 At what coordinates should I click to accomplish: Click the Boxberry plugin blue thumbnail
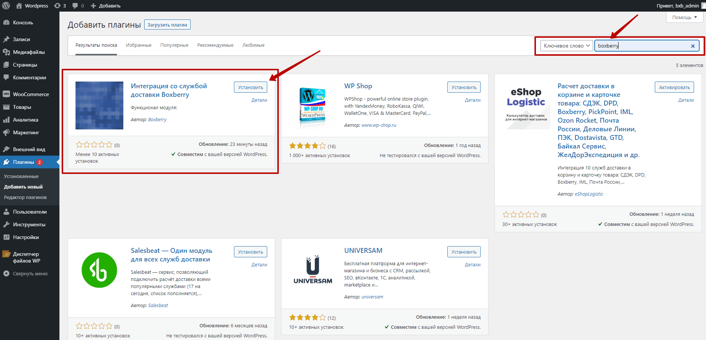tap(99, 105)
